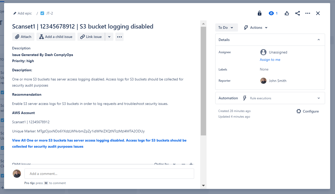
Task: Collapse the Details section
Action: [318, 40]
